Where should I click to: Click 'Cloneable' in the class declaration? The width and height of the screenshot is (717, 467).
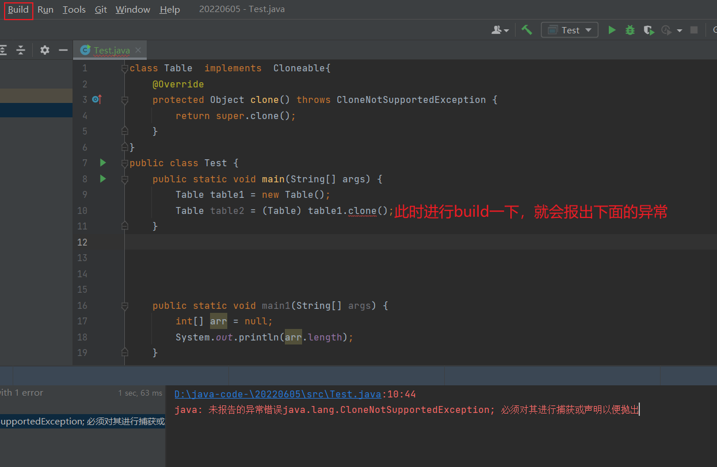(x=299, y=68)
